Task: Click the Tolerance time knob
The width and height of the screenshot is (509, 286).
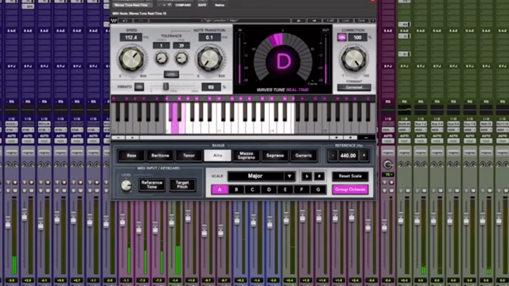Action: click(182, 58)
